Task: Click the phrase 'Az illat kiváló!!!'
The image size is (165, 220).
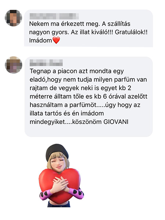Action: pyautogui.click(x=92, y=32)
